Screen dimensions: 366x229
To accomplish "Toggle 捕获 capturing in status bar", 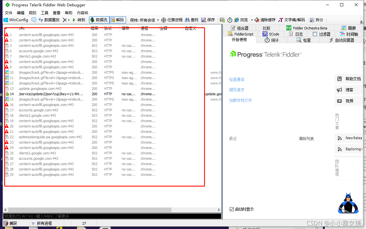I will coord(10,223).
